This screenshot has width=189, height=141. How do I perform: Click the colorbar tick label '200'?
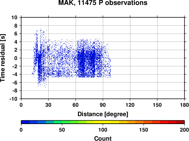pos(184,130)
